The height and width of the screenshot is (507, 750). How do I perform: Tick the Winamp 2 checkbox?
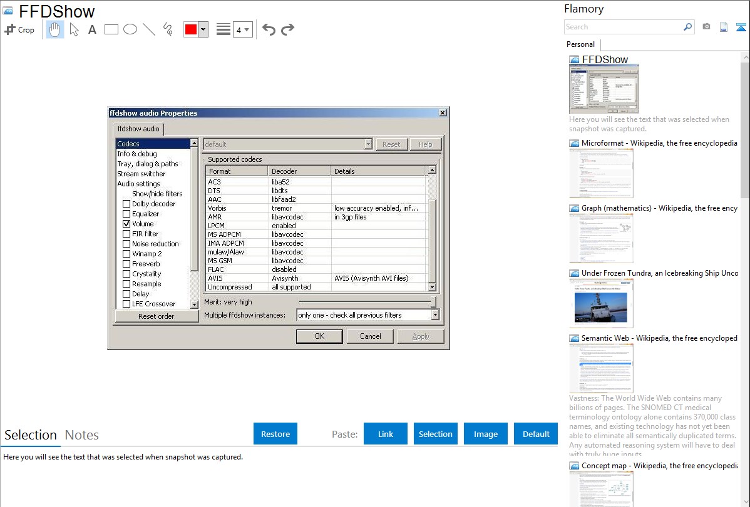coord(126,254)
